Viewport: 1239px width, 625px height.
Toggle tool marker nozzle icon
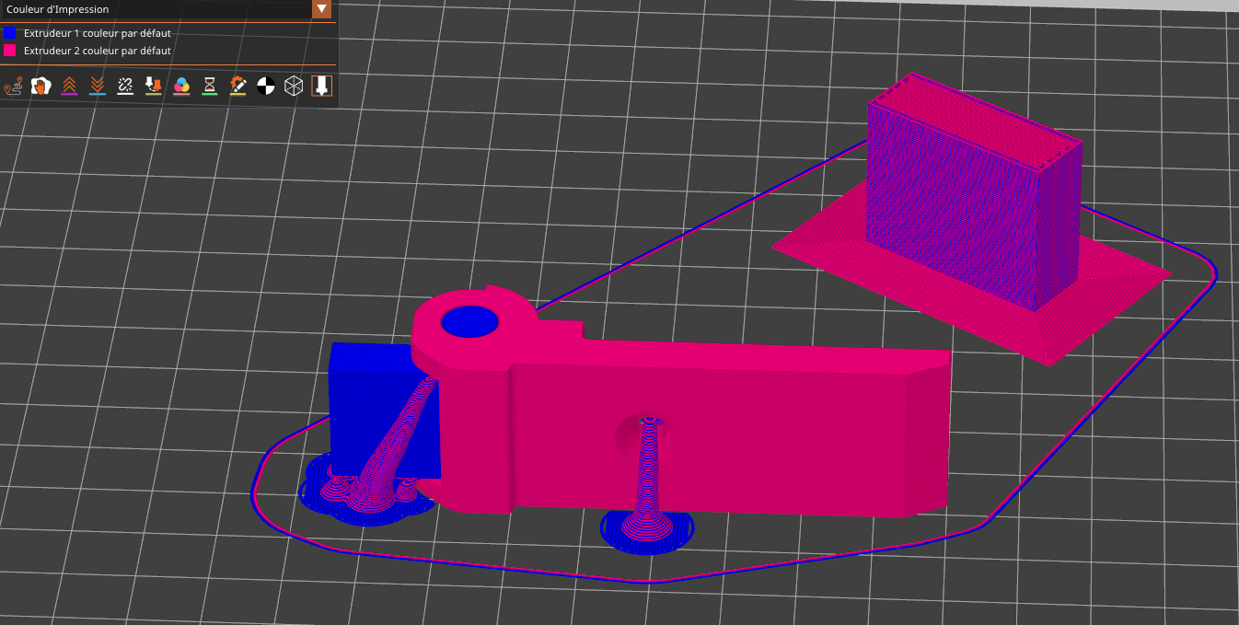tap(322, 87)
